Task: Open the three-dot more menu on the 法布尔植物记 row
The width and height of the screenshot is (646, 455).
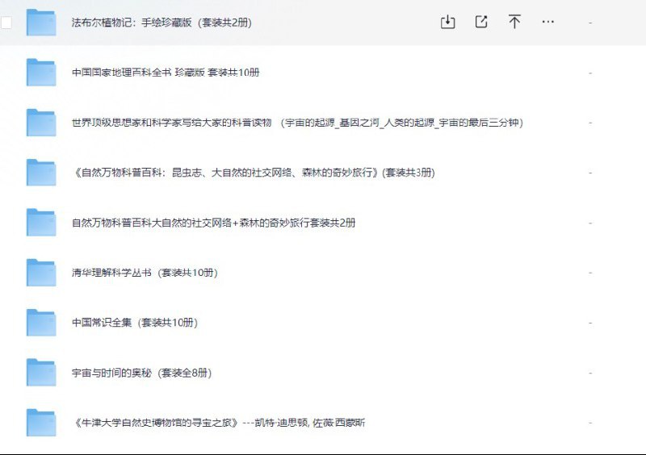Action: (x=548, y=22)
